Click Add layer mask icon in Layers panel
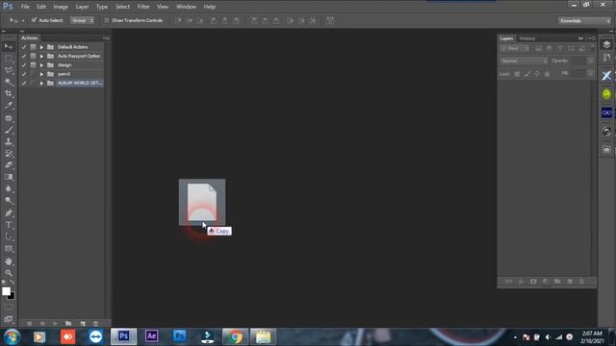This screenshot has width=616, height=346. 533,282
